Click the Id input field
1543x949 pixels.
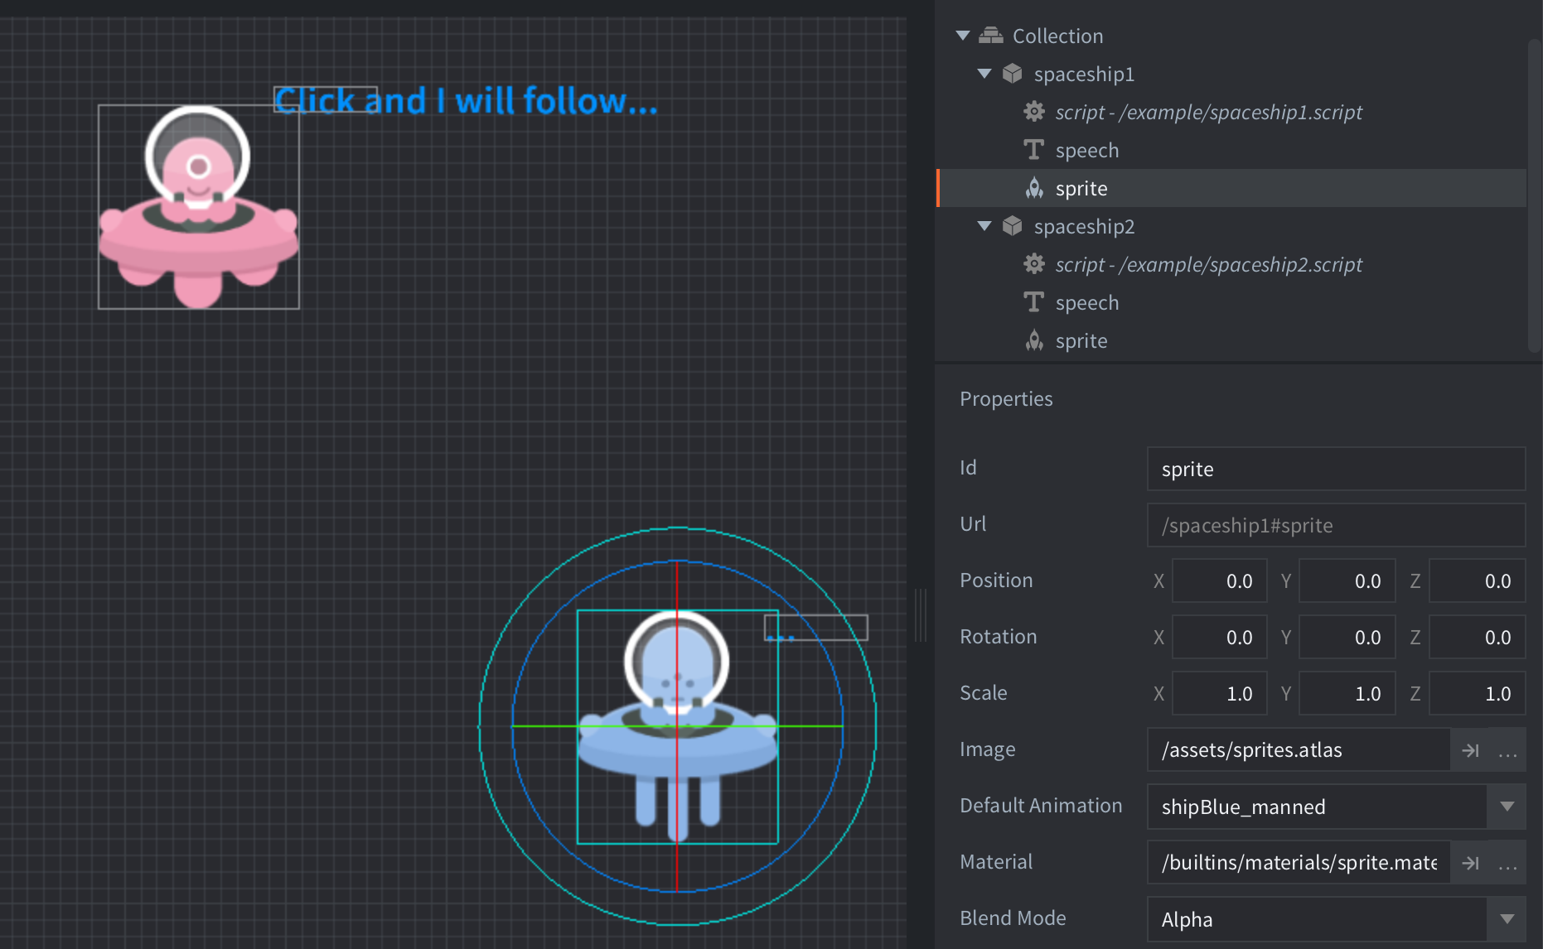coord(1335,470)
